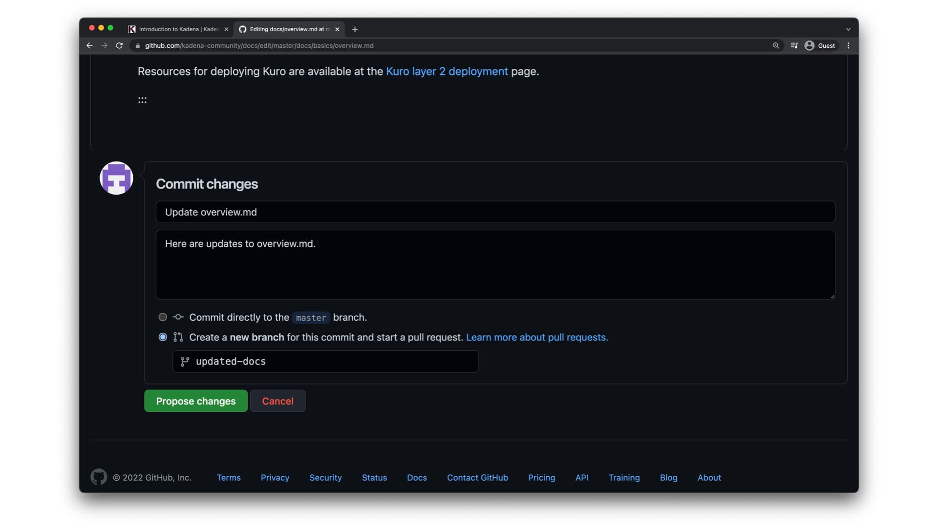
Task: Expand the tab search chevron
Action: tap(849, 29)
